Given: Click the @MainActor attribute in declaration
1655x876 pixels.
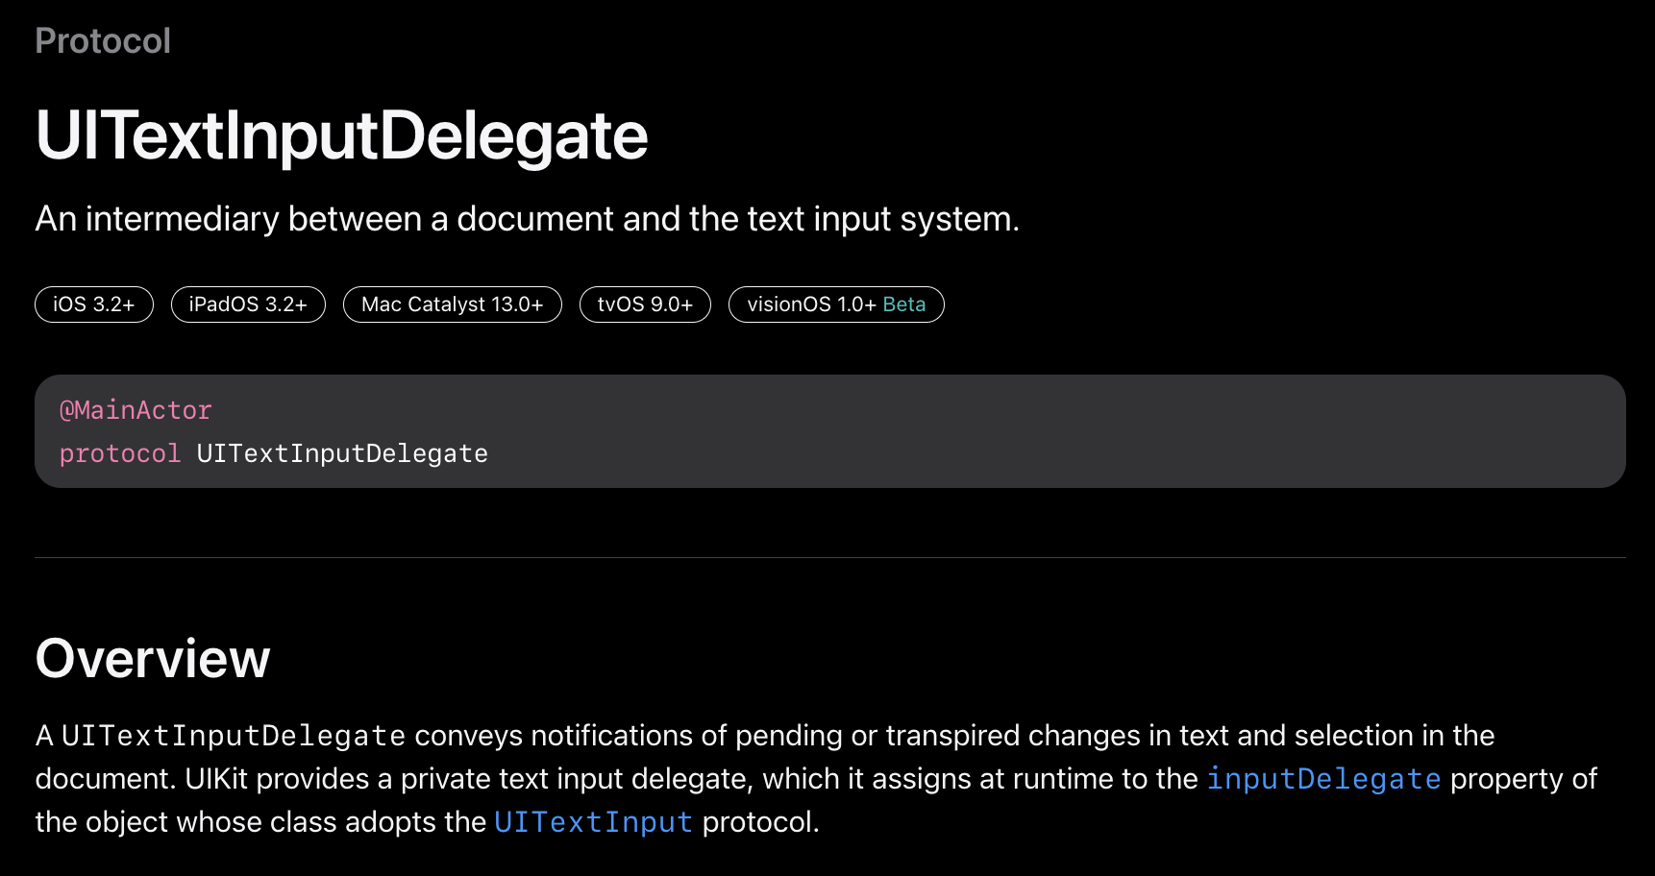Looking at the screenshot, I should pos(136,410).
